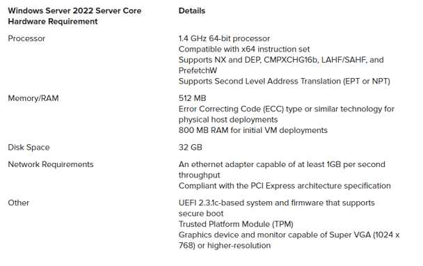Click the '512 MB' memory value
Image resolution: width=423 pixels, height=266 pixels.
tap(192, 98)
